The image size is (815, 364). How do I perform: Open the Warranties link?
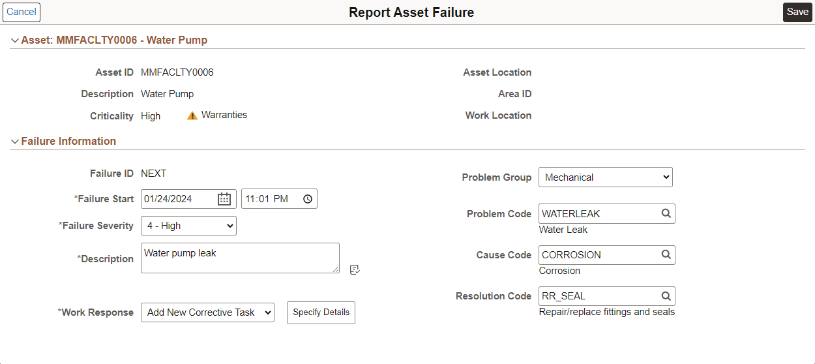(224, 115)
